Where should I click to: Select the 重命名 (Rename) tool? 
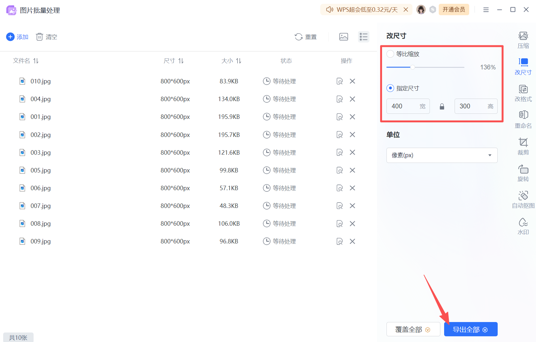pyautogui.click(x=523, y=119)
